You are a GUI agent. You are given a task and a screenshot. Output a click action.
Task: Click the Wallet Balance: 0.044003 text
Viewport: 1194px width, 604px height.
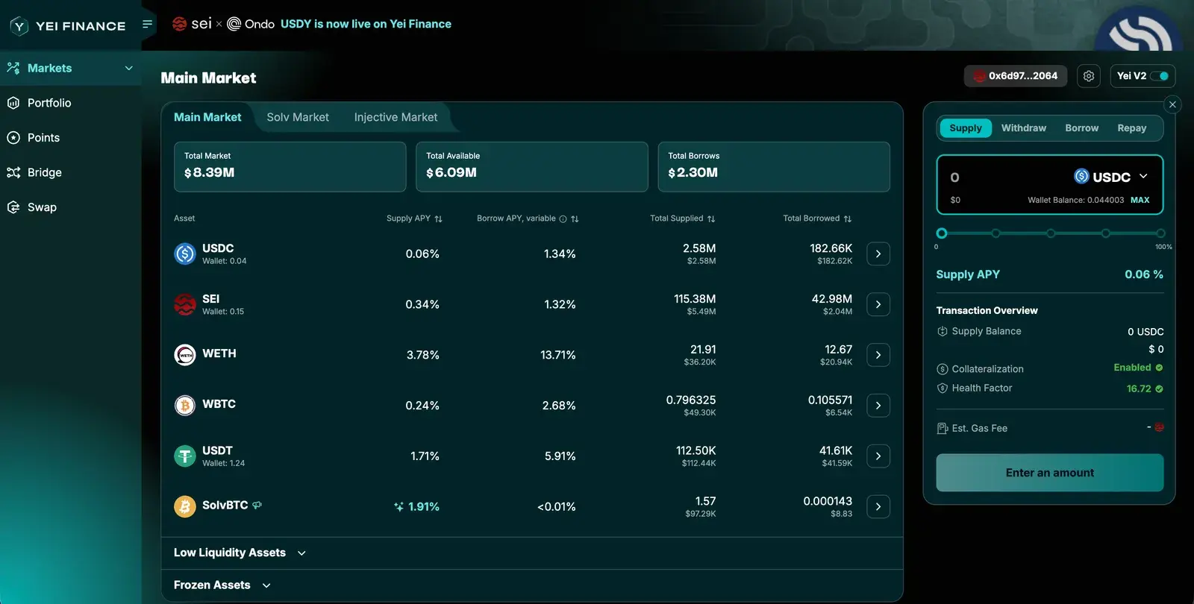1075,200
